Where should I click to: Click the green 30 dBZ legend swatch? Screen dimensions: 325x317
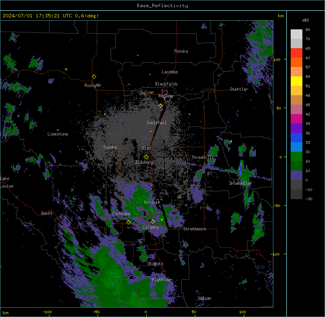point(296,157)
